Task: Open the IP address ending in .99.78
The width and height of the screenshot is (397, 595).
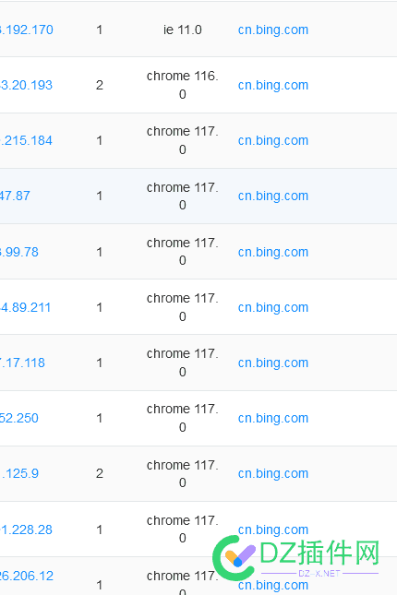Action: pyautogui.click(x=19, y=252)
